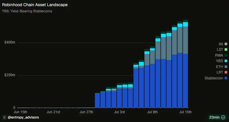Click the 23min refresh status badge
Image resolution: width=229 pixels, height=122 pixels.
pyautogui.click(x=217, y=117)
